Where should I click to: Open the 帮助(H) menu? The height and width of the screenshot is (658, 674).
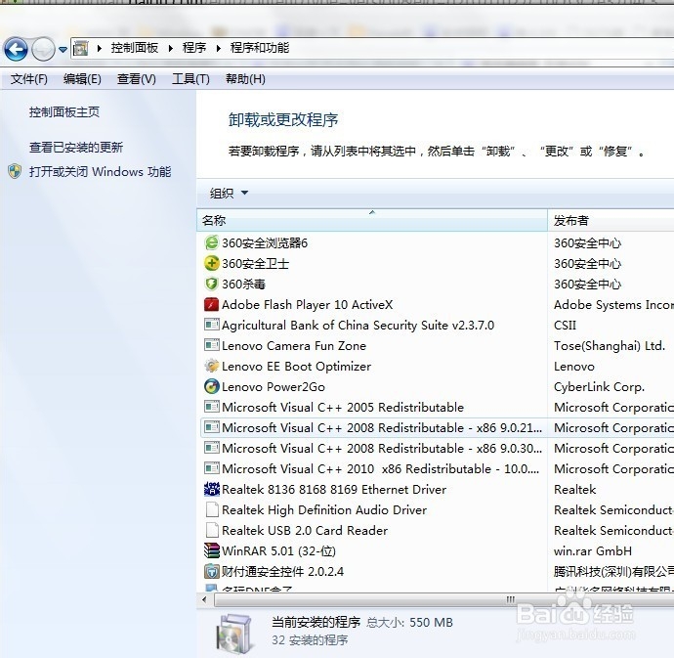click(245, 79)
